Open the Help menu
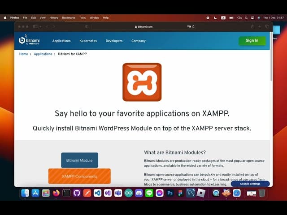This screenshot has height=215, width=287. coord(106,18)
